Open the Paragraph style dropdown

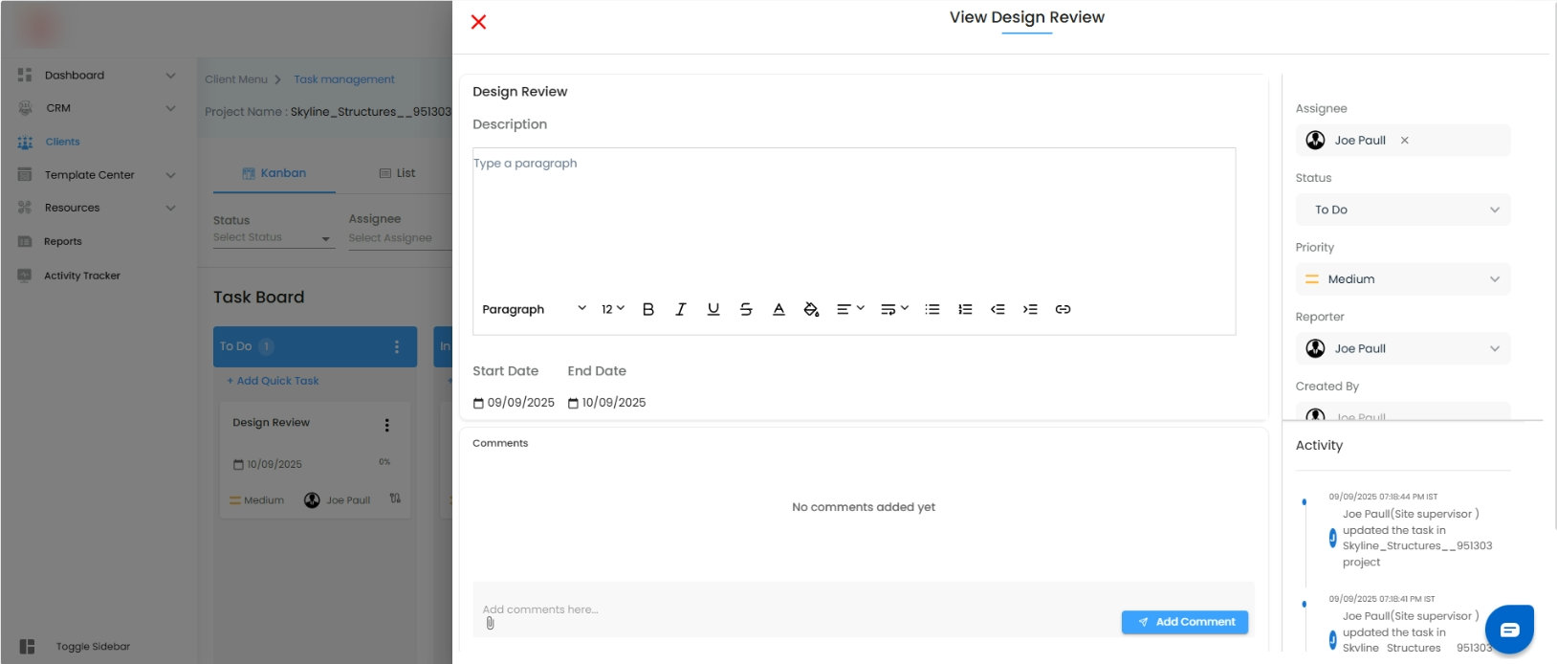[534, 309]
